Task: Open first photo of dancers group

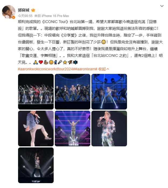Action: point(36,92)
